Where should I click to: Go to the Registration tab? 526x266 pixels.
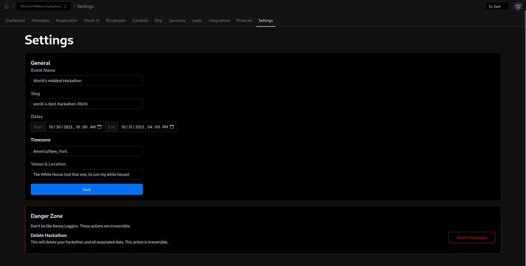click(x=67, y=20)
